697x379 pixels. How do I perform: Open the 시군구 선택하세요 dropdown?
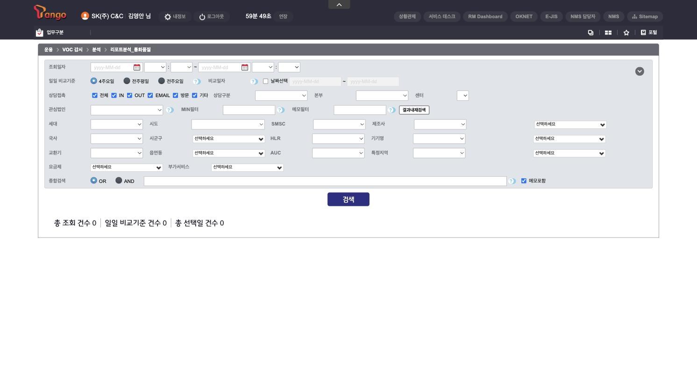coord(229,139)
